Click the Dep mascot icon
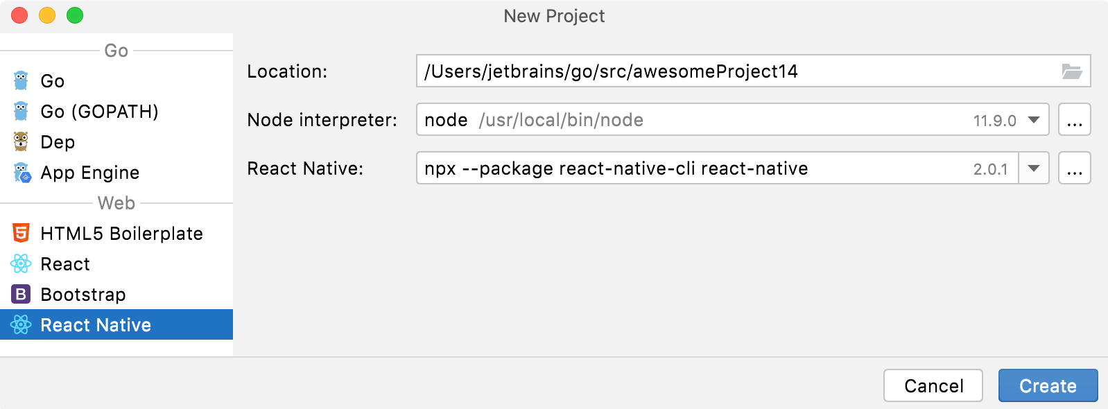Image resolution: width=1108 pixels, height=409 pixels. pos(21,142)
